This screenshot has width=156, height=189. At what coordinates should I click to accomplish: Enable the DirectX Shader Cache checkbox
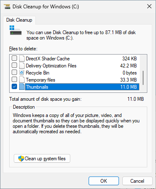(14, 58)
